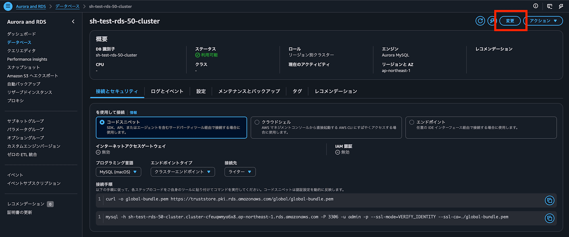Open スナップショット in the sidebar

click(x=24, y=67)
